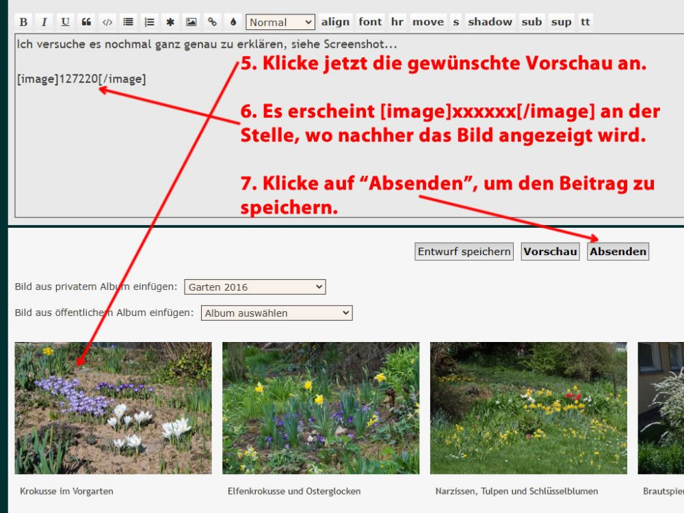Image resolution: width=684 pixels, height=513 pixels.
Task: Add a numbered list
Action: pyautogui.click(x=149, y=22)
